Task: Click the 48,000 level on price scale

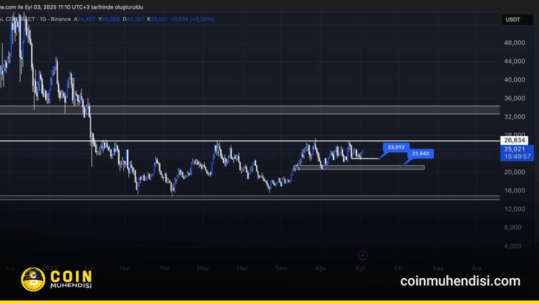Action: click(514, 43)
